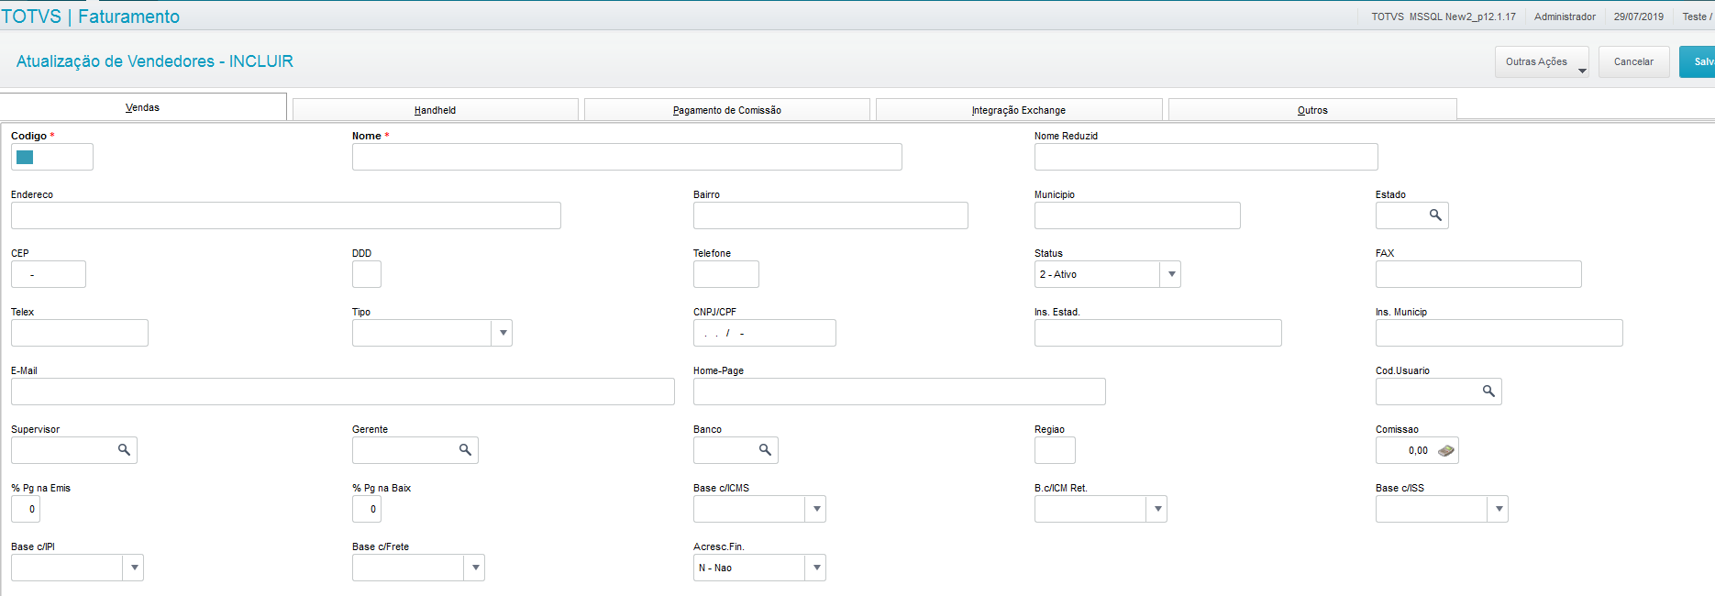The width and height of the screenshot is (1715, 596).
Task: Click the Salvar button
Action: click(1698, 62)
